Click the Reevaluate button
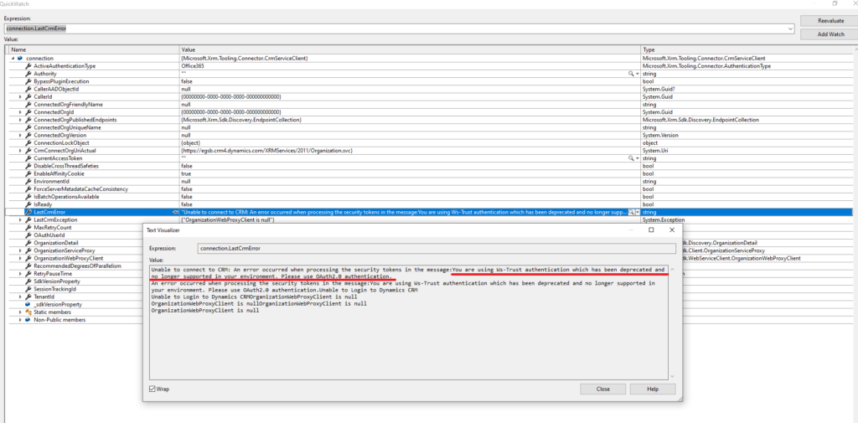The height and width of the screenshot is (423, 858). (x=827, y=20)
